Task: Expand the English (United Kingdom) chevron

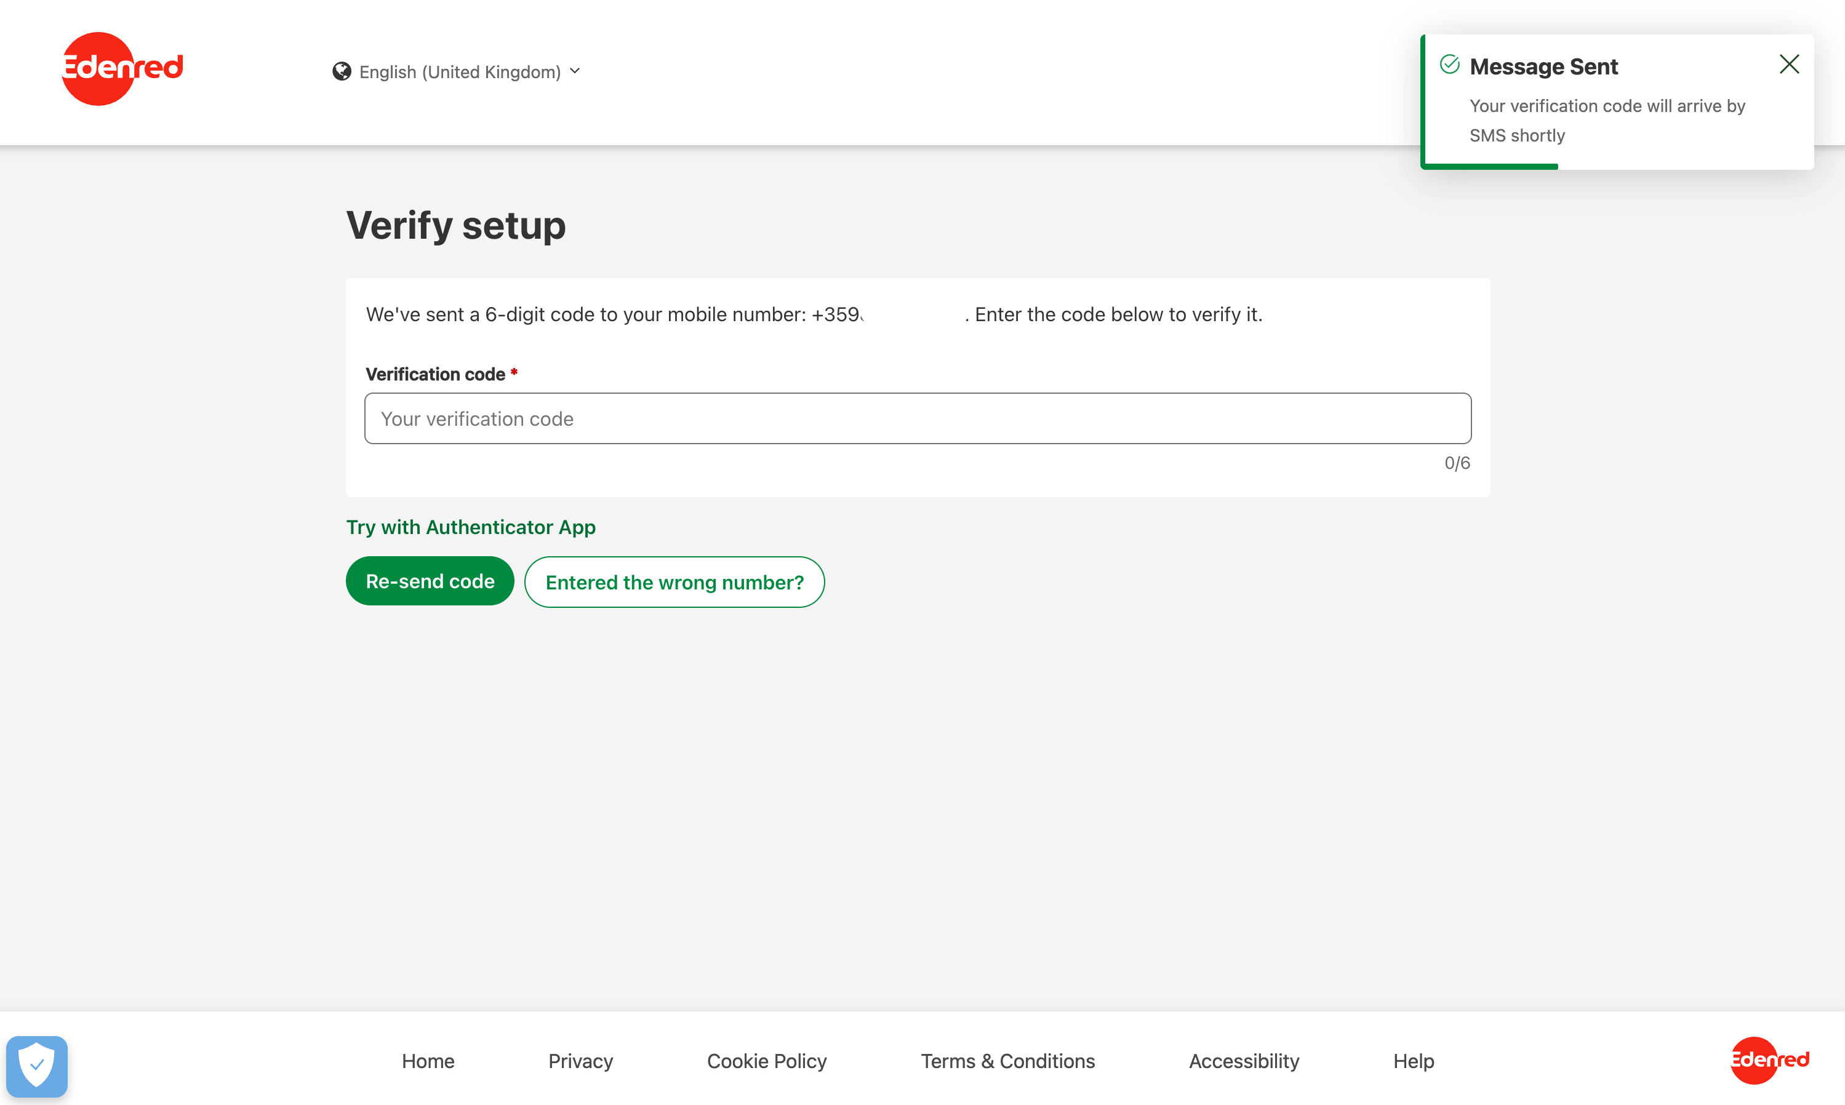Action: 574,71
